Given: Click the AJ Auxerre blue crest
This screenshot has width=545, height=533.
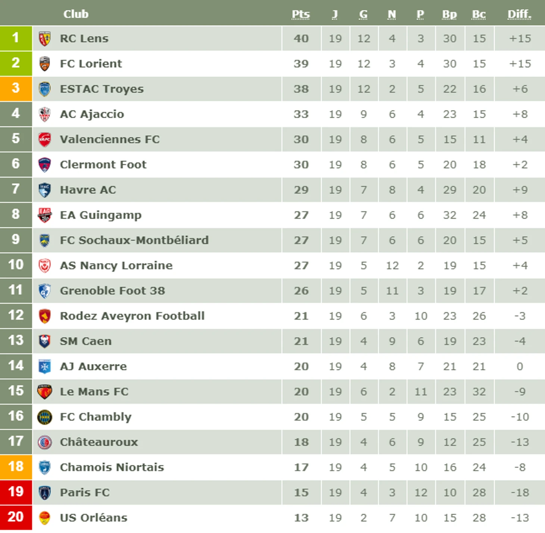Looking at the screenshot, I should 44,366.
